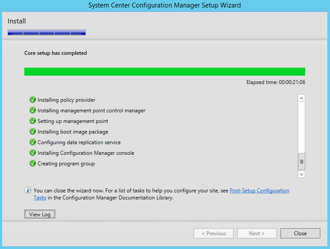The height and width of the screenshot is (249, 330).
Task: Click the disabled Previous button
Action: 214,233
